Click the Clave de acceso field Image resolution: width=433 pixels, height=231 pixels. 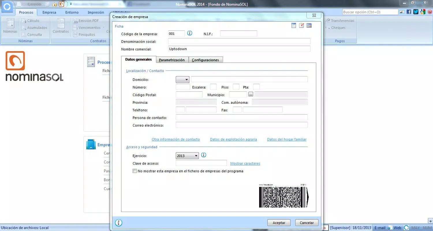tap(201, 163)
